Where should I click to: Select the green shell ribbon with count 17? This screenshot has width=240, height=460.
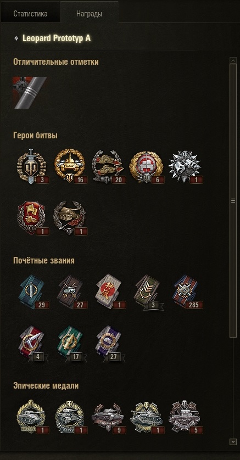[x=71, y=343]
